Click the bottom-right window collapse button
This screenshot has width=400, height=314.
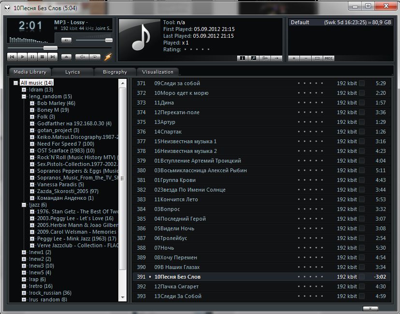coord(370,308)
